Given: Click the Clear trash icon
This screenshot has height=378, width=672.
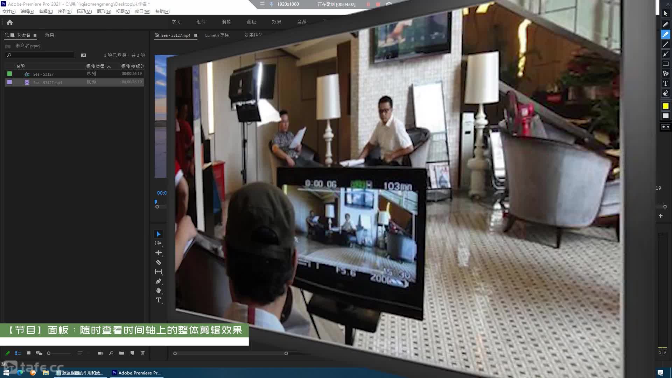Looking at the screenshot, I should 143,353.
